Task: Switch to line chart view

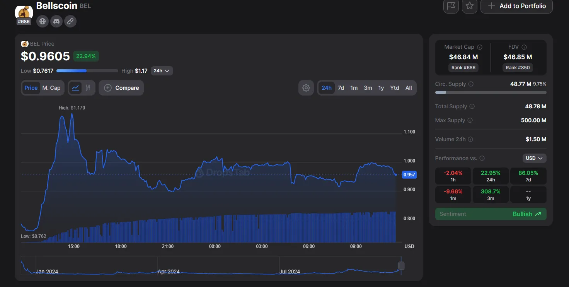Action: point(76,88)
